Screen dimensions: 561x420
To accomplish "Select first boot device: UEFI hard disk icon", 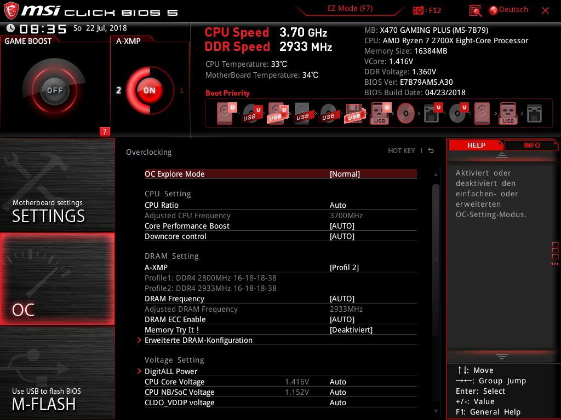I will tap(226, 114).
